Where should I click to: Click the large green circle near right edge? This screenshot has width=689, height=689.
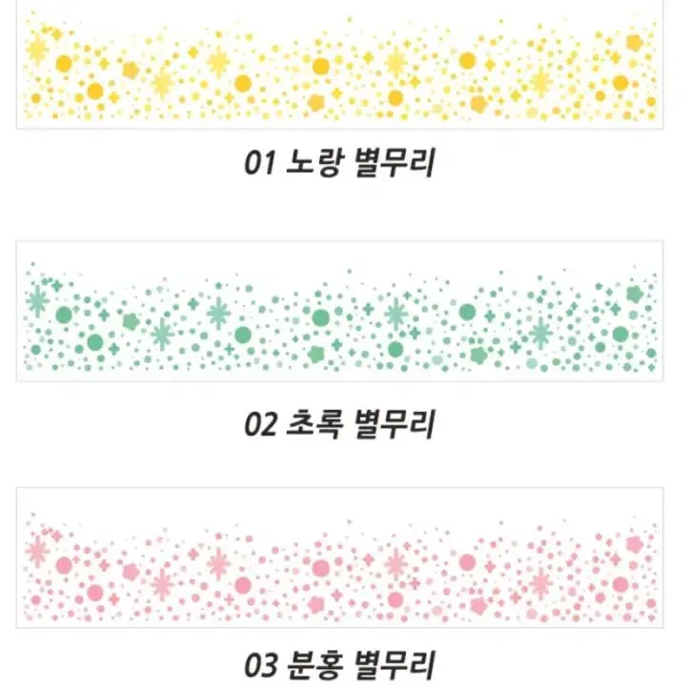point(620,334)
